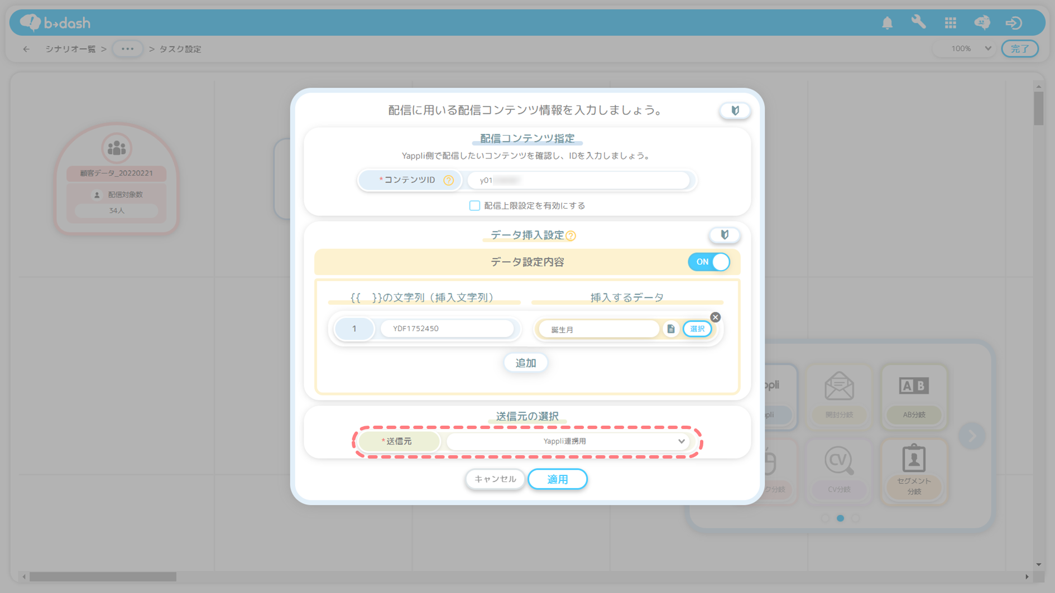
Task: Click the scroll down arrow on vertical scrollbar
Action: (x=1038, y=565)
